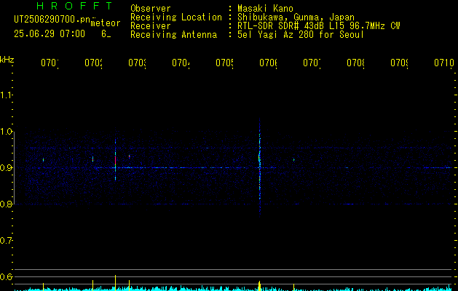Click the kHz axis unit label

[7, 60]
